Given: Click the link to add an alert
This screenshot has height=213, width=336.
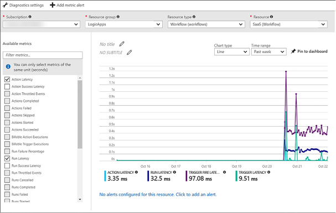Looking at the screenshot, I should (158, 195).
